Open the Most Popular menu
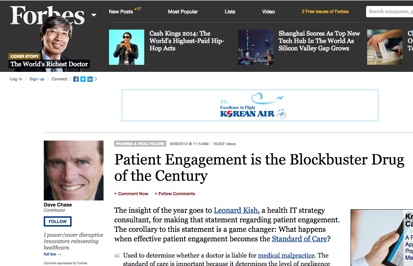 tap(183, 12)
